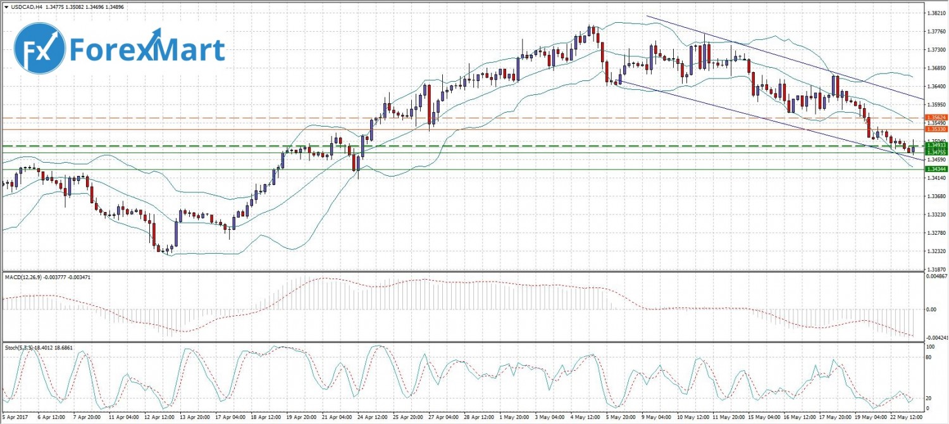Click the 1.34755 green price tag
This screenshot has height=424, width=949.
pyautogui.click(x=935, y=153)
